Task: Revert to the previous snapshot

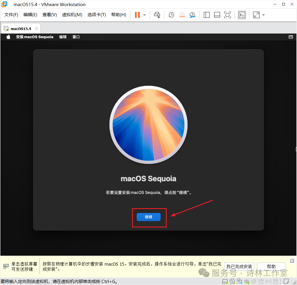Action: (x=182, y=15)
